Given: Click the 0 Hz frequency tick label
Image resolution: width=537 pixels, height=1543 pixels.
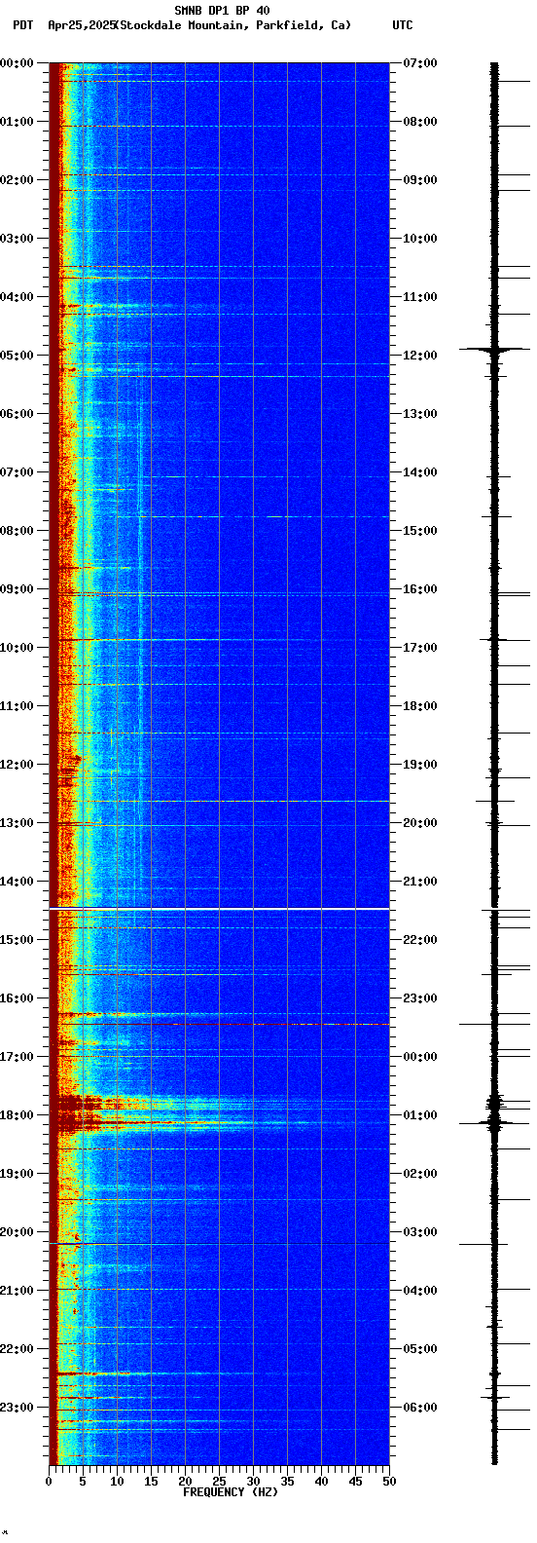Looking at the screenshot, I should (49, 1482).
